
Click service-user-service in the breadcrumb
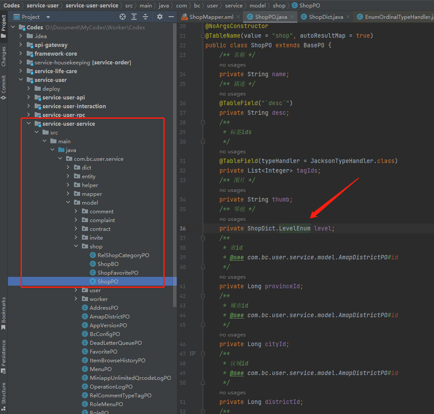pos(92,6)
